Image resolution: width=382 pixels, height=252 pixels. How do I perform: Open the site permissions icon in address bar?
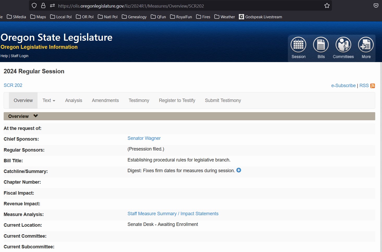[x=52, y=6]
